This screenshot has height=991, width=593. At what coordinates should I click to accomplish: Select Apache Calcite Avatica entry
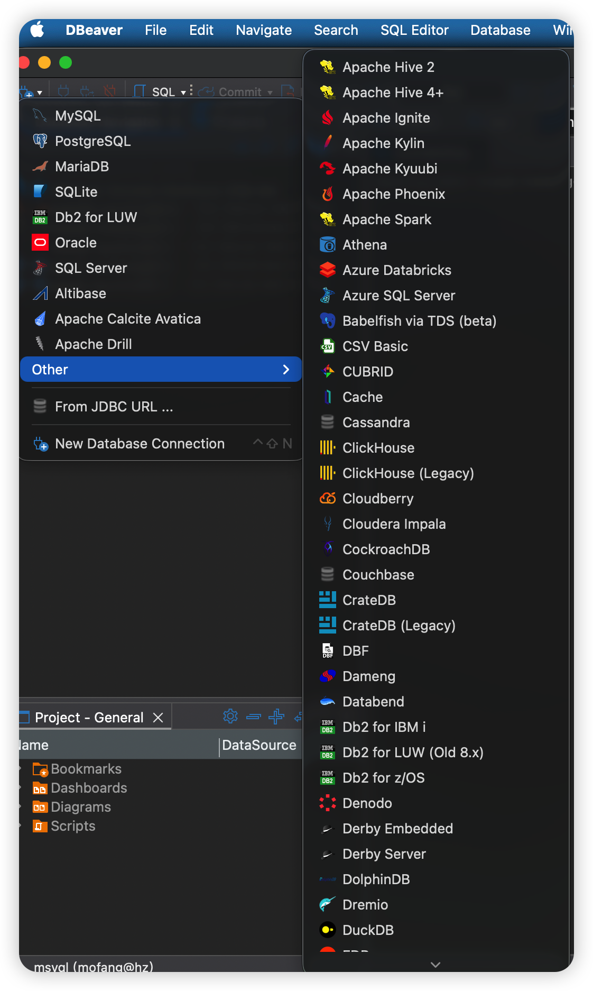161,319
